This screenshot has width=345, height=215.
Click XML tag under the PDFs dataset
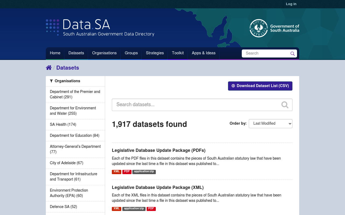tap(116, 172)
